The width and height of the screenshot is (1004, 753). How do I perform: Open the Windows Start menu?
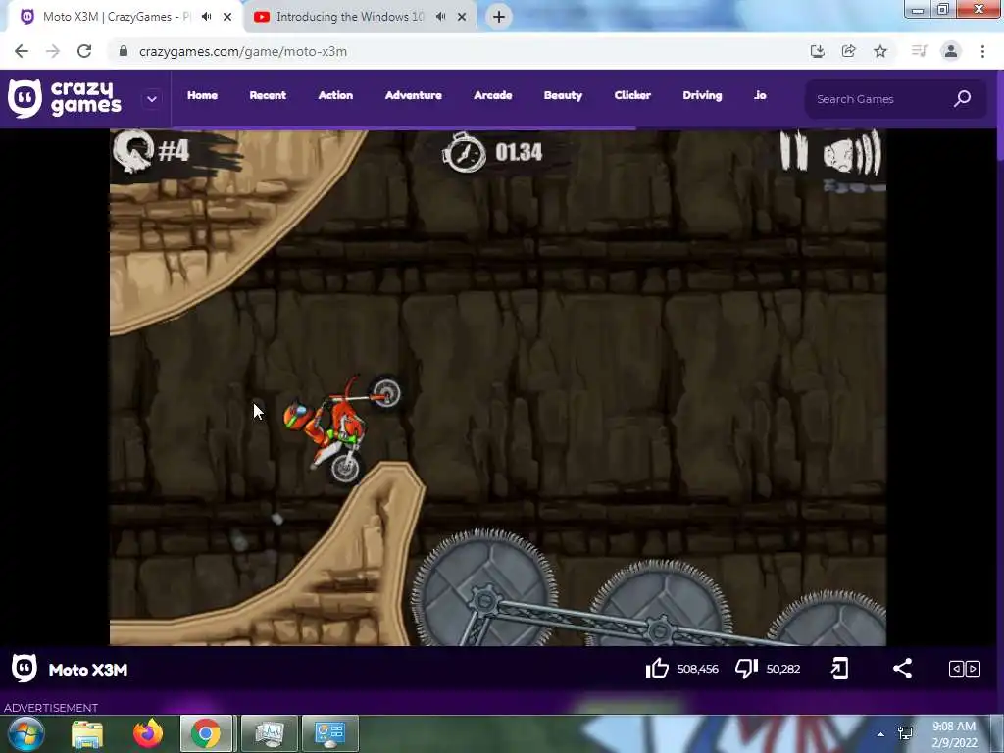click(x=25, y=733)
